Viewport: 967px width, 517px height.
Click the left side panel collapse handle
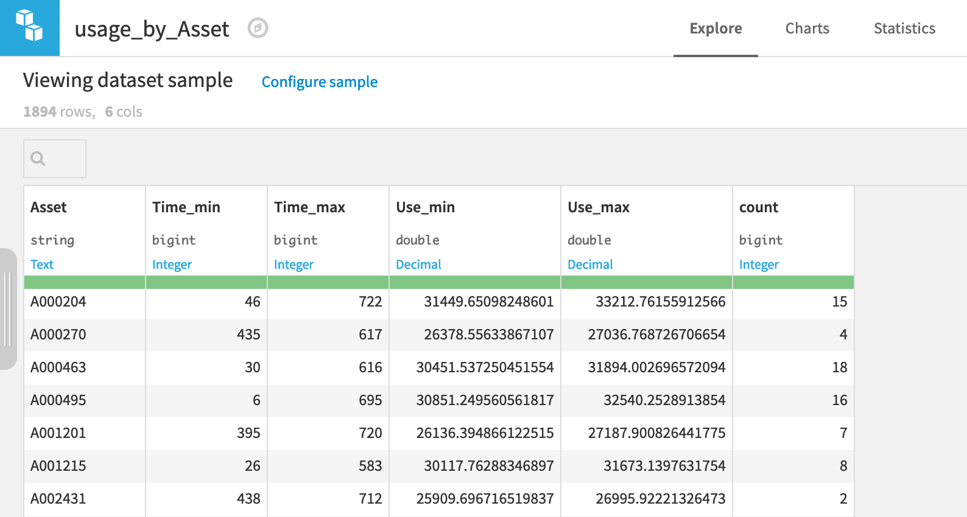click(8, 308)
